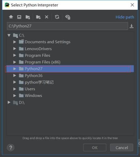This screenshot has height=157, width=140.
Task: Select the Python27 folder row
Action: click(70, 69)
